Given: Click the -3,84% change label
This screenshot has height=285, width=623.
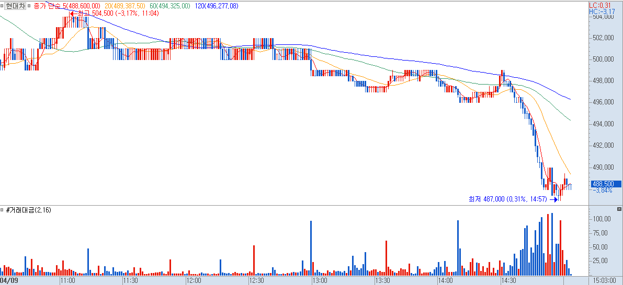Looking at the screenshot, I should (603, 190).
